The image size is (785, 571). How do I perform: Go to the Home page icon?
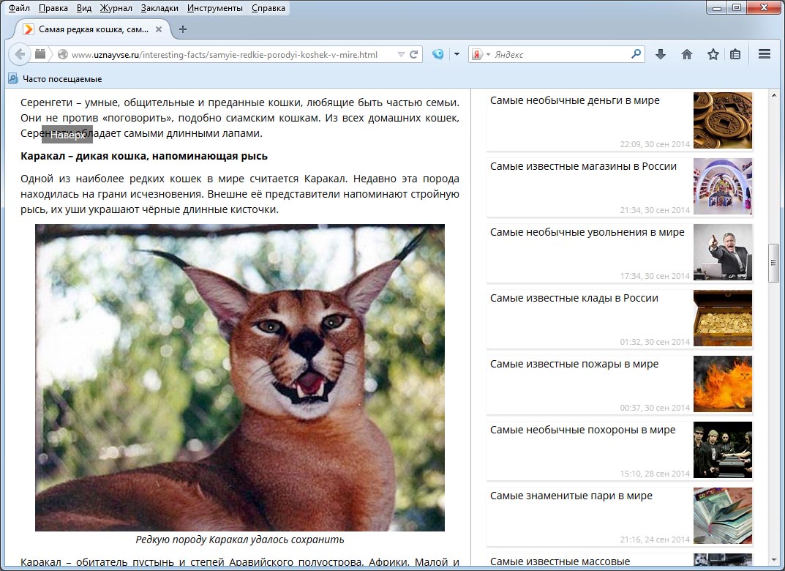686,54
